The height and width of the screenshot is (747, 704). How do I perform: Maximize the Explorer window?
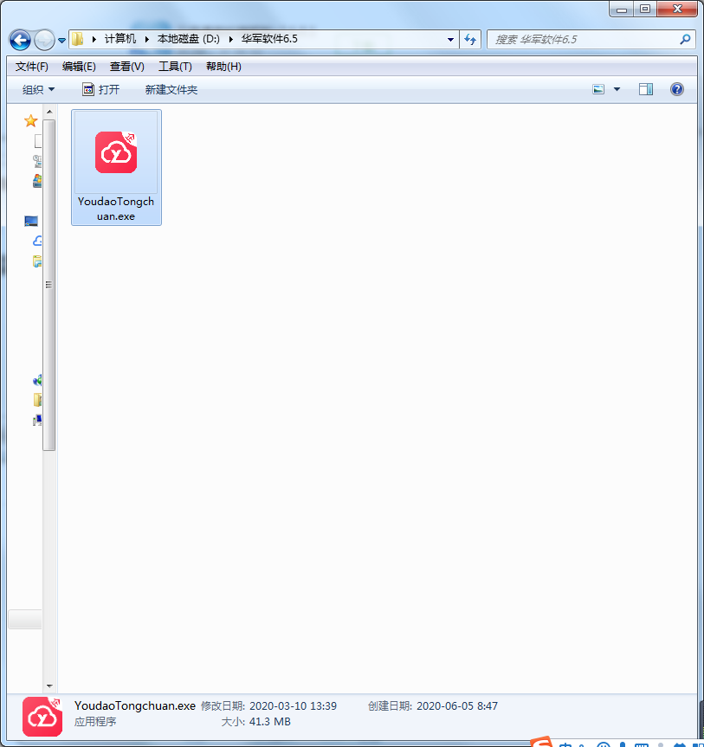[x=645, y=9]
